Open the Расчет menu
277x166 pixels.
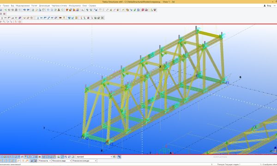34,6
